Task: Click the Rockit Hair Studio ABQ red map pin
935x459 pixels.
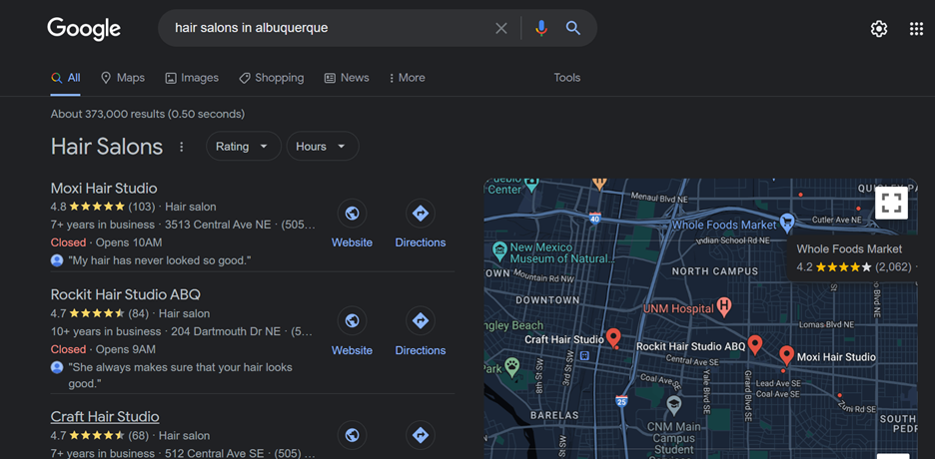Action: click(x=755, y=344)
